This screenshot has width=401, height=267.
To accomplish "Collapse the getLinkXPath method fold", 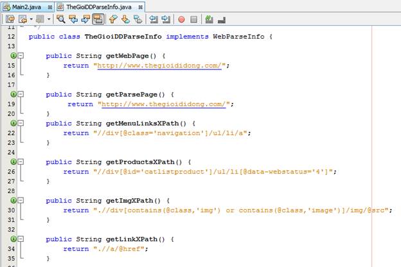I will (21, 239).
